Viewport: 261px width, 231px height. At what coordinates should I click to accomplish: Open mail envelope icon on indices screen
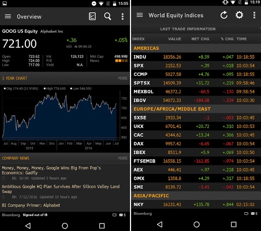pyautogui.click(x=253, y=213)
